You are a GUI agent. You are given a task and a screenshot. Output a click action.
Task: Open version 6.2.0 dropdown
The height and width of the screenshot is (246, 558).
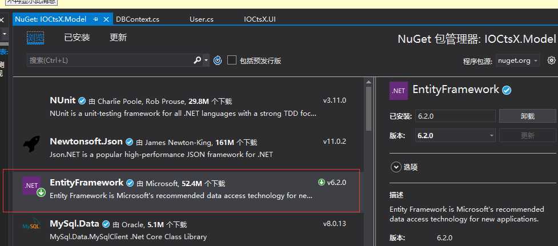click(x=455, y=135)
